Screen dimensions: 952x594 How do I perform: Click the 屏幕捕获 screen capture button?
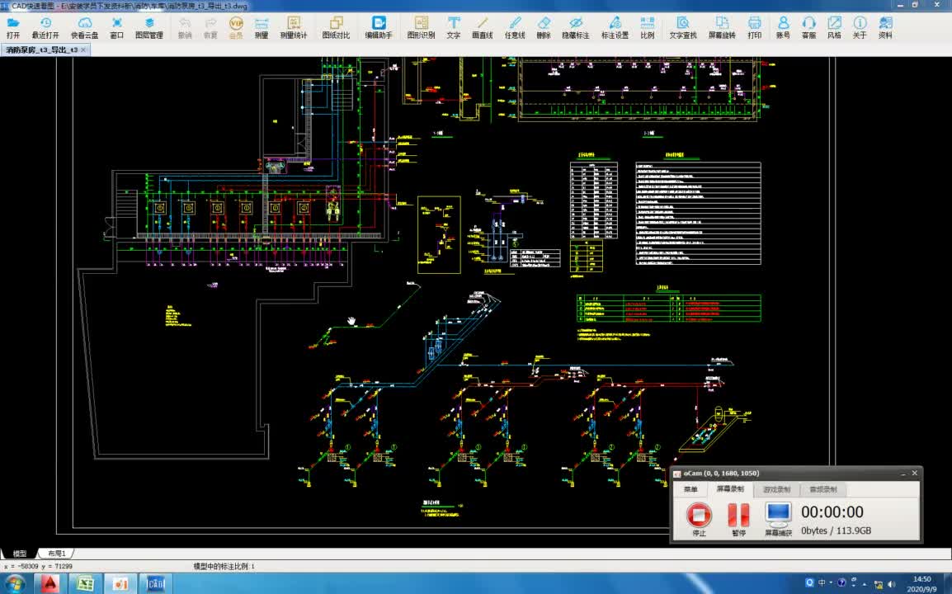(778, 517)
